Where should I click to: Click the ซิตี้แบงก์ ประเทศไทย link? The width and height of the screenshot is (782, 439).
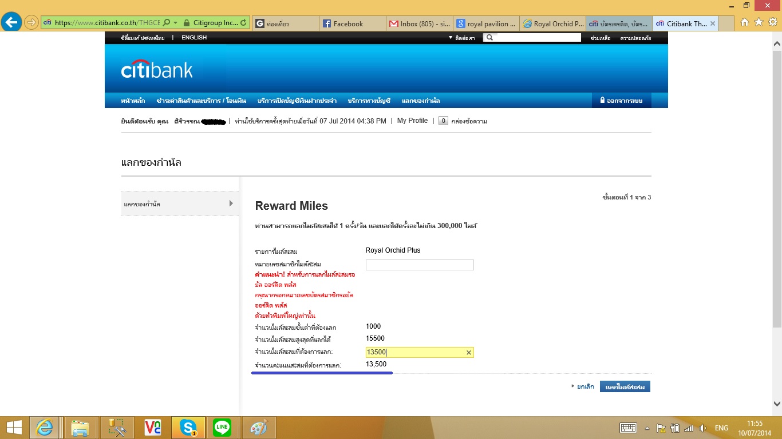pos(143,38)
